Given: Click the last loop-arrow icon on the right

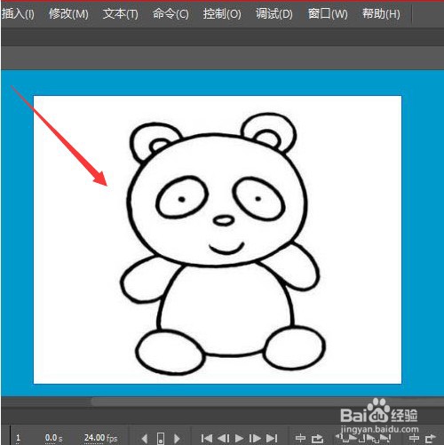Looking at the screenshot, I should click(x=431, y=438).
